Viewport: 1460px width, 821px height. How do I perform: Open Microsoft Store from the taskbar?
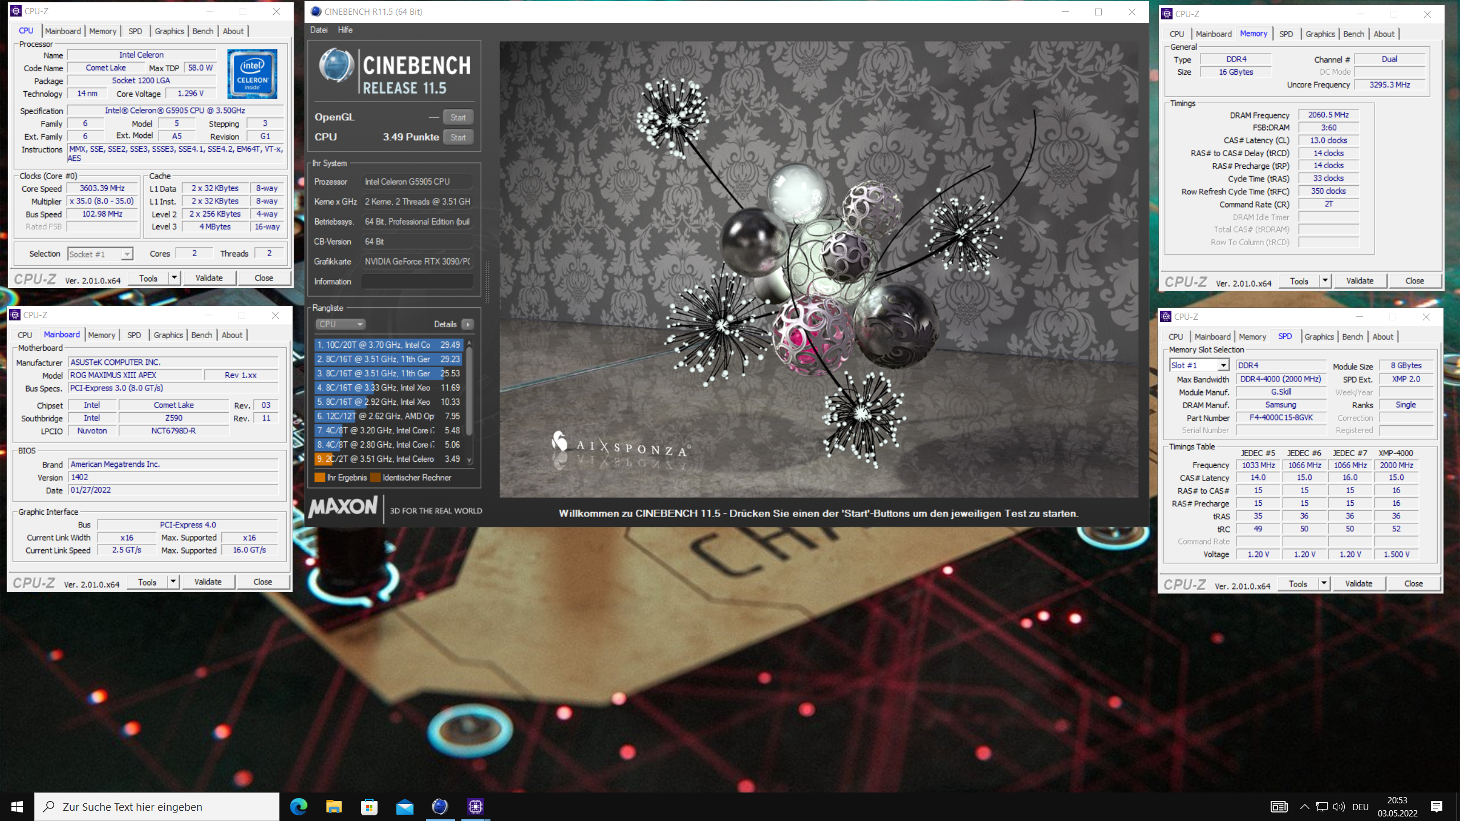point(369,806)
